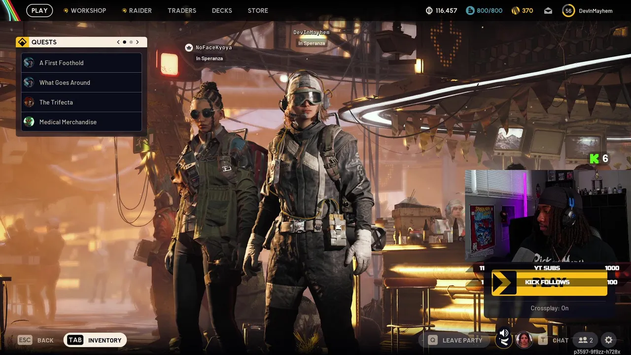Viewport: 631px width, 355px height.
Task: Open the settings gear icon
Action: click(x=609, y=340)
